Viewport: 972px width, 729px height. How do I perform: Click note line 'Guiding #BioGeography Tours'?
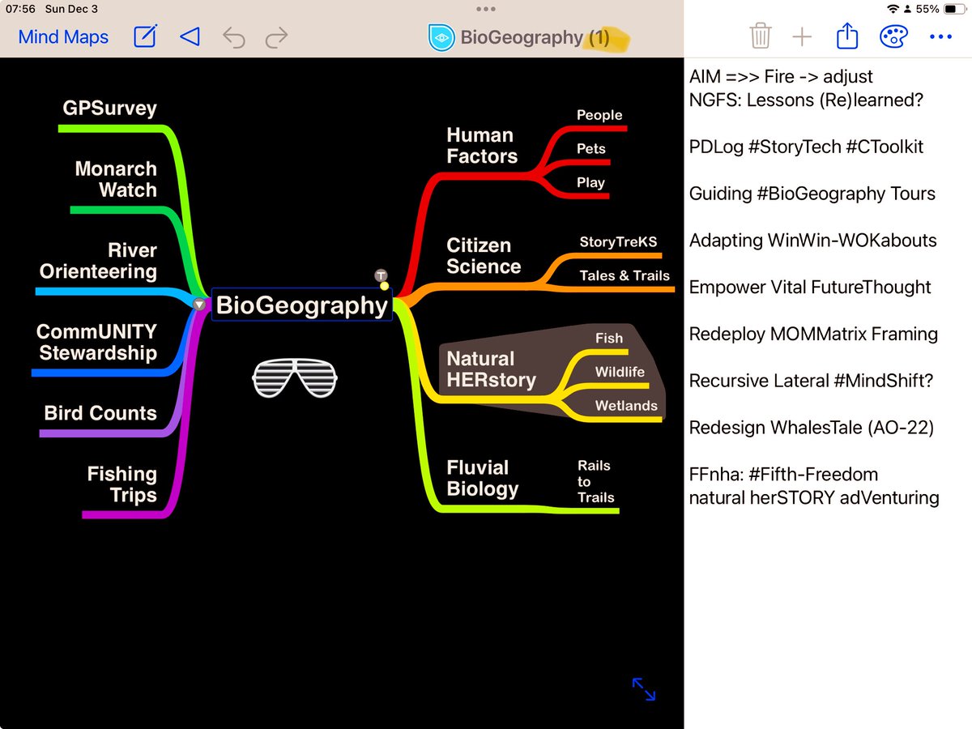point(812,194)
